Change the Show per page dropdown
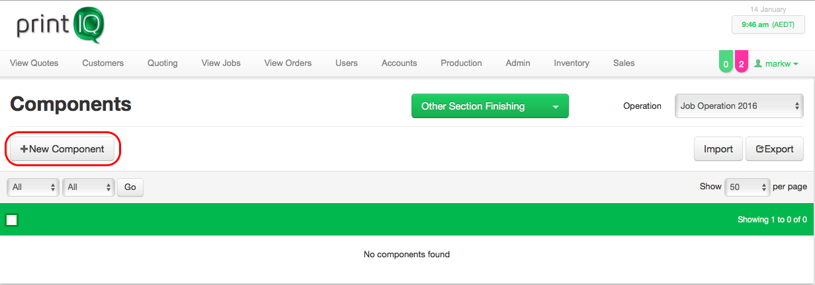Screen dimensions: 815x285 pos(748,187)
